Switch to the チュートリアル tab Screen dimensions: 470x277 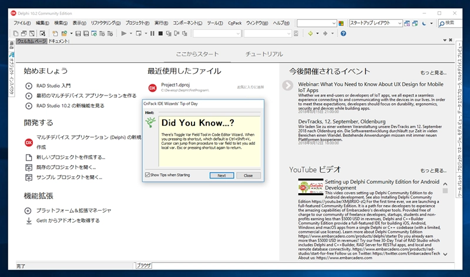264,54
